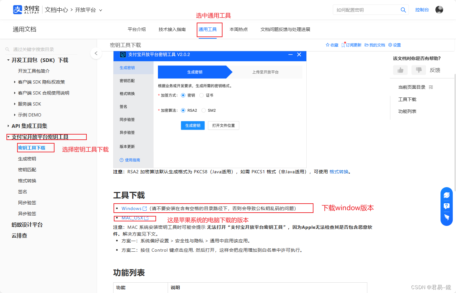Switch to 平台介绍 tab

[137, 29]
